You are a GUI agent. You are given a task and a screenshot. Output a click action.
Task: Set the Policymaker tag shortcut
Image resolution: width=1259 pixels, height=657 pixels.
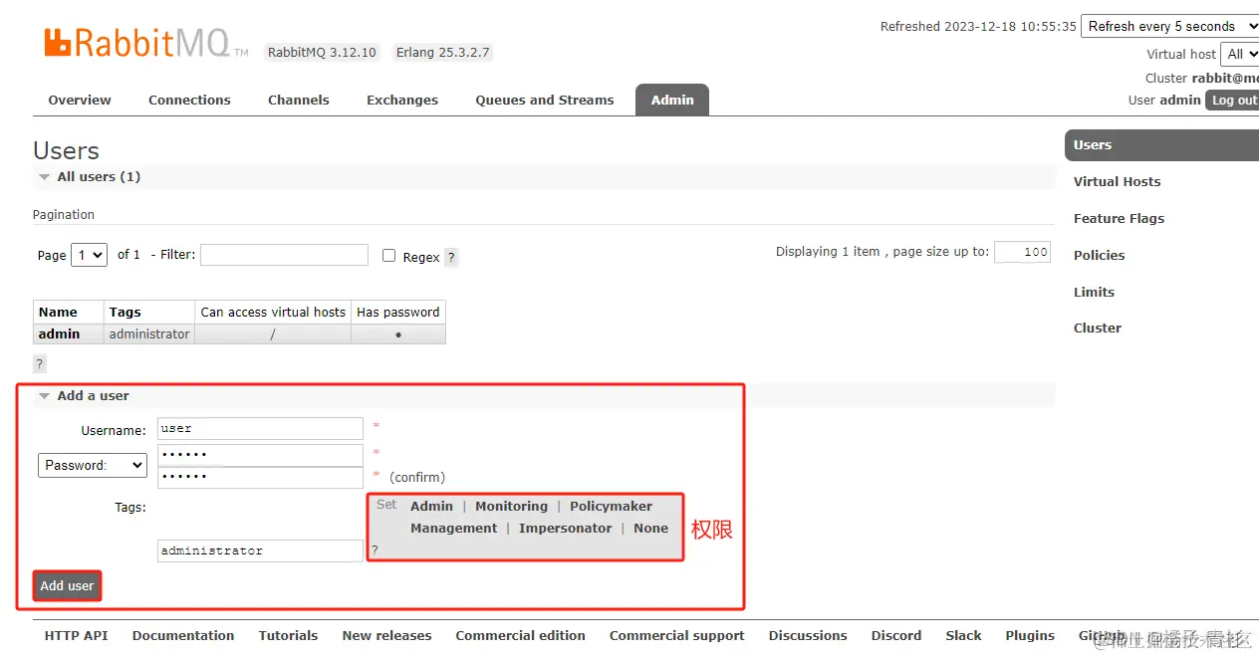click(611, 506)
